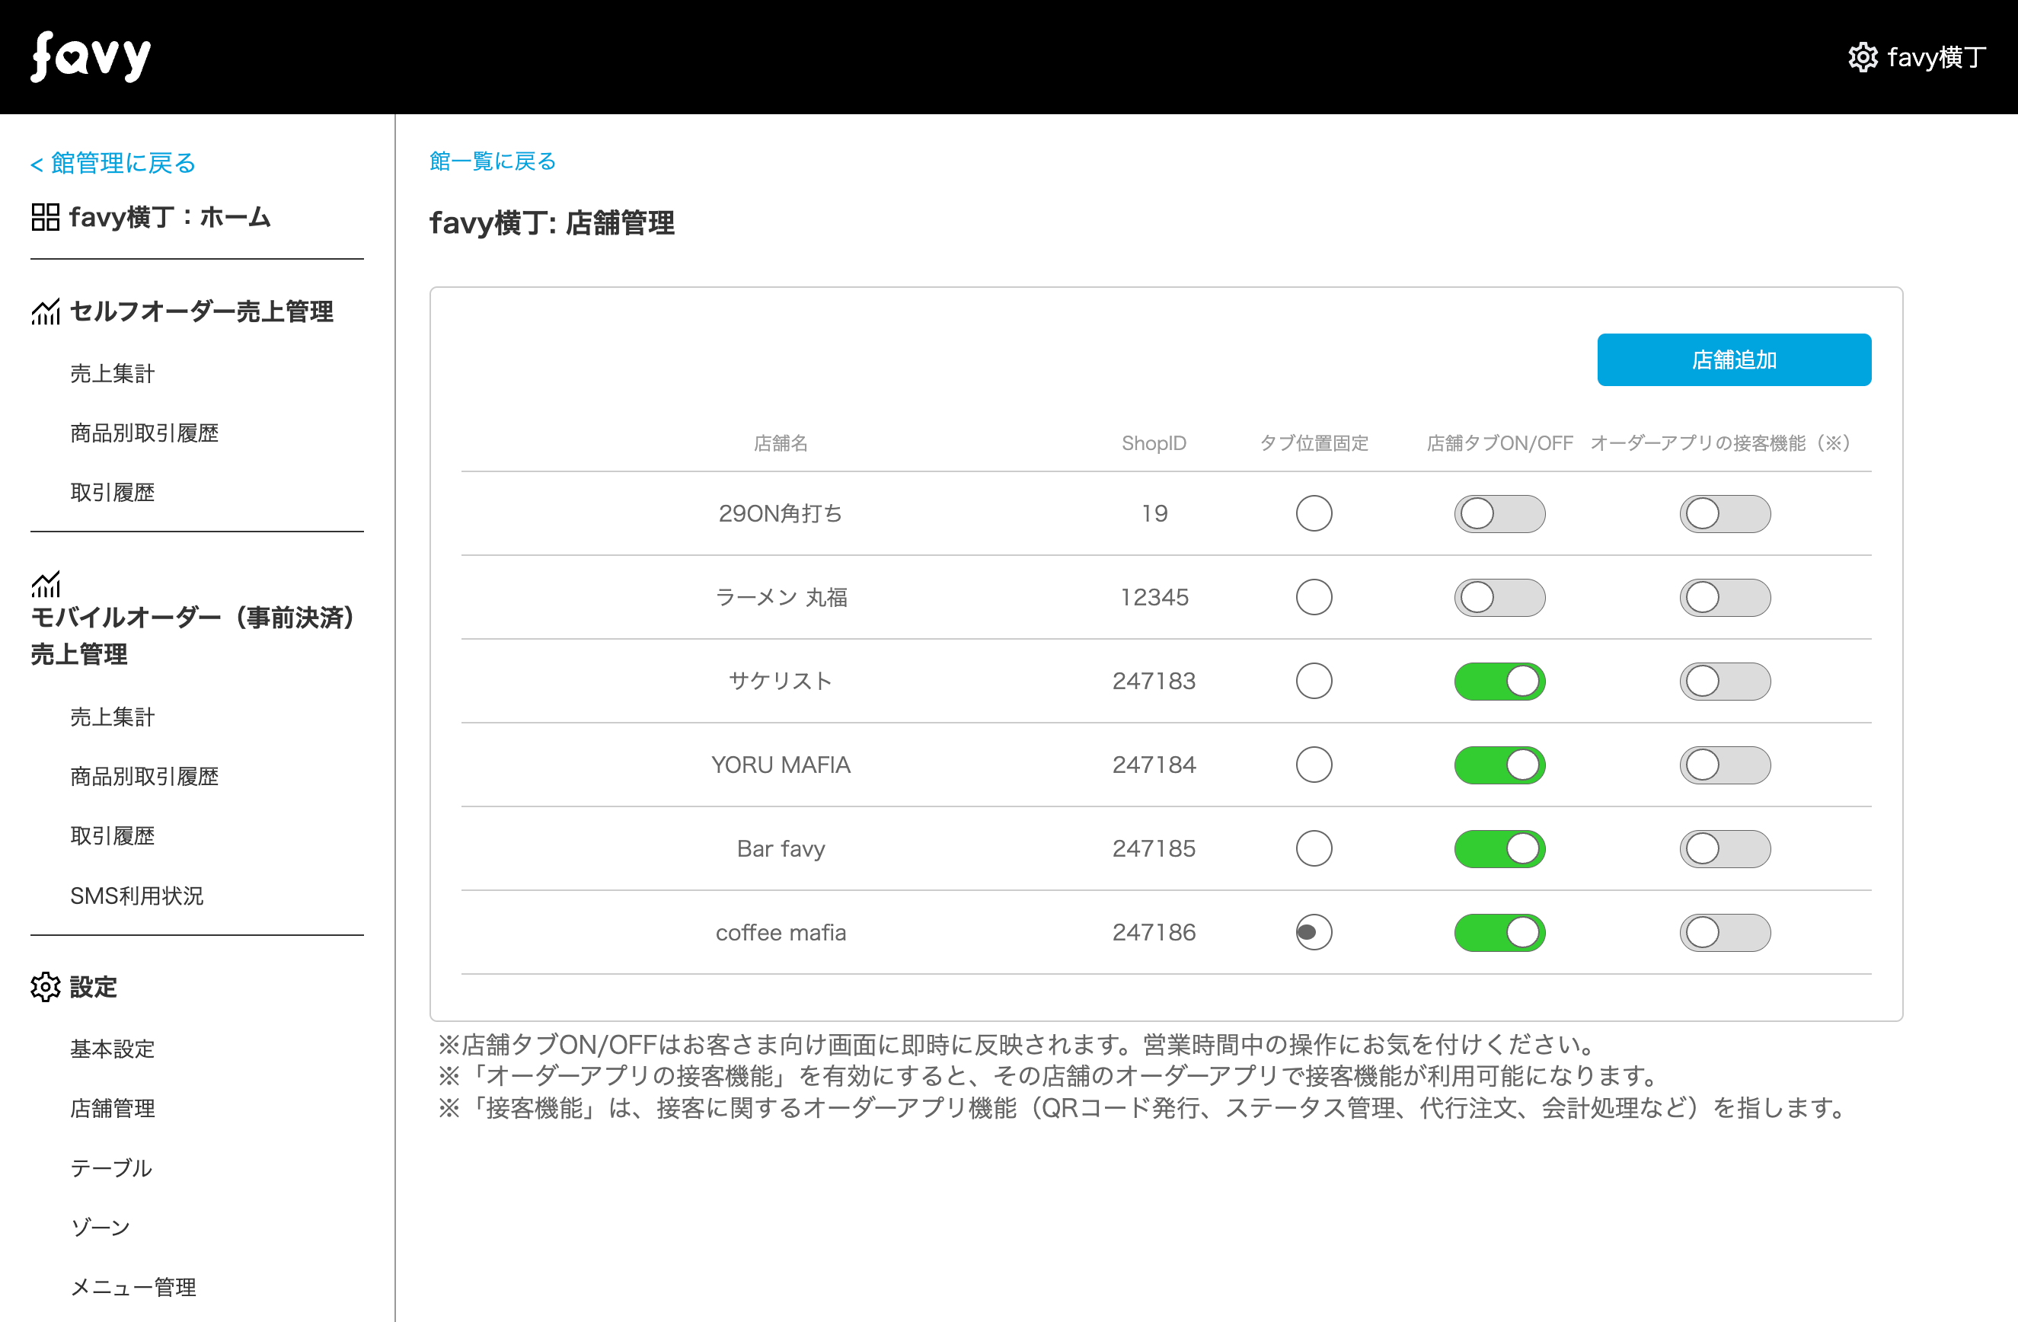Go back via 館管理に戻る link
This screenshot has width=2018, height=1322.
tap(113, 163)
